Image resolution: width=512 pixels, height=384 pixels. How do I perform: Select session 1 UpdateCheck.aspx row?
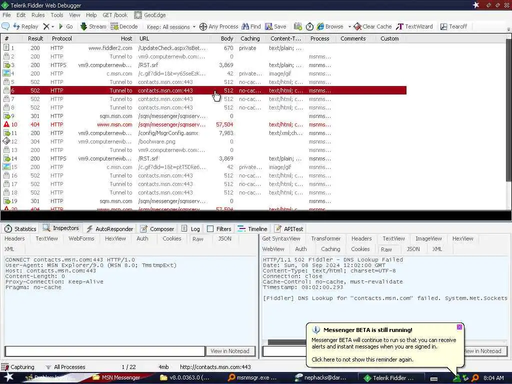pos(204,48)
